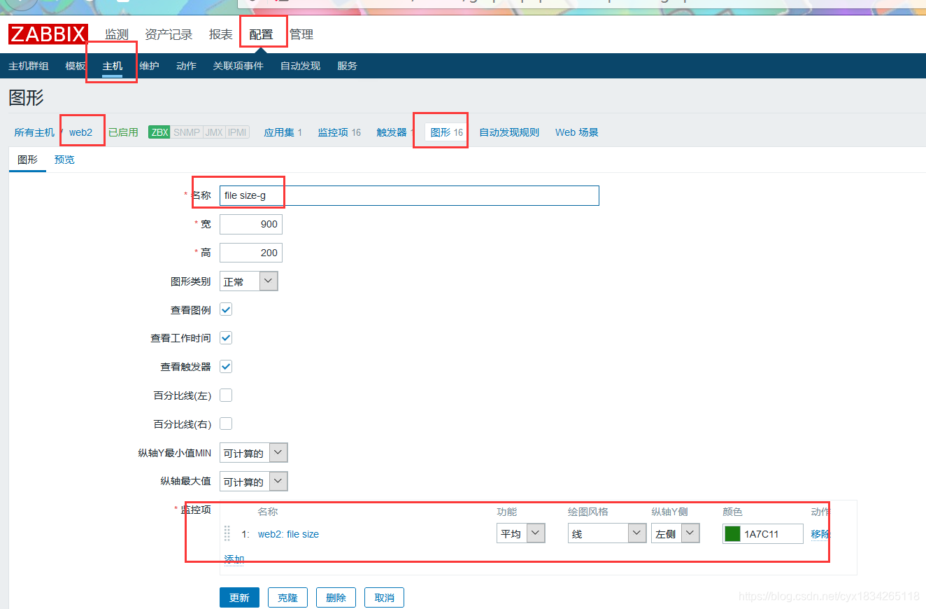This screenshot has width=926, height=609.
Task: Select the 主机 submenu item
Action: click(112, 66)
